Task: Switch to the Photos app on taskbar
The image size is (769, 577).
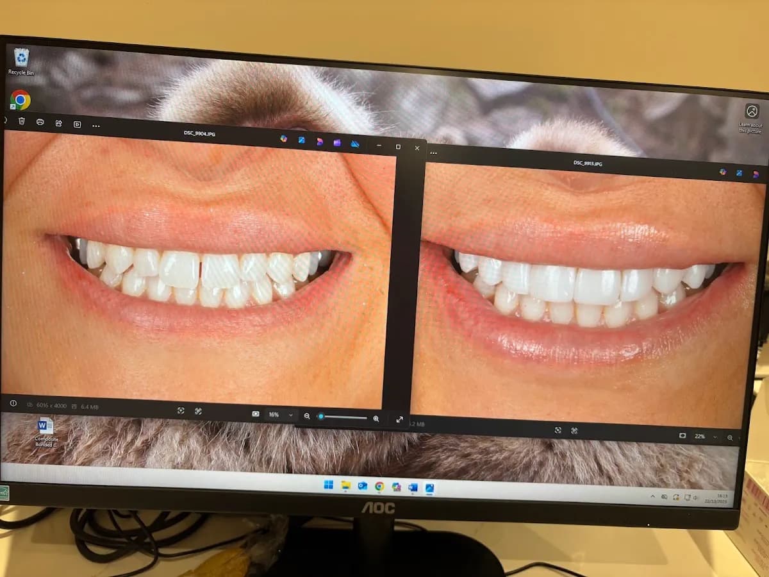Action: pyautogui.click(x=429, y=489)
